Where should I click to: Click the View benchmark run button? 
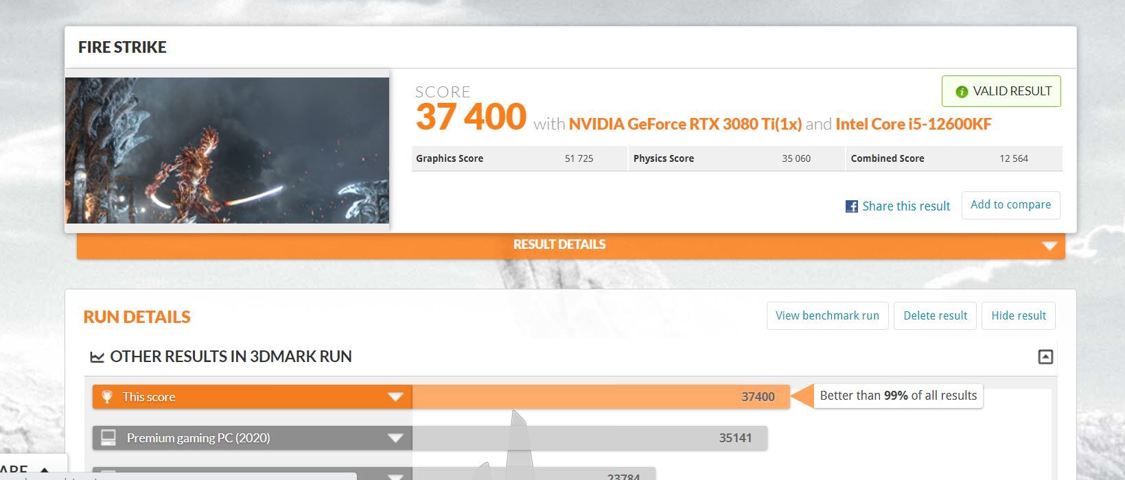[x=827, y=315]
